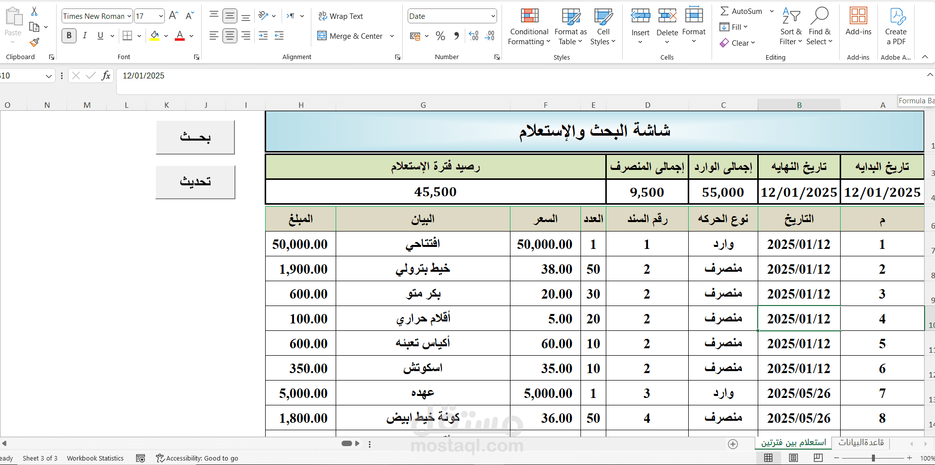Screen dimensions: 935x465
Task: Open text Orientation options
Action: click(x=267, y=16)
